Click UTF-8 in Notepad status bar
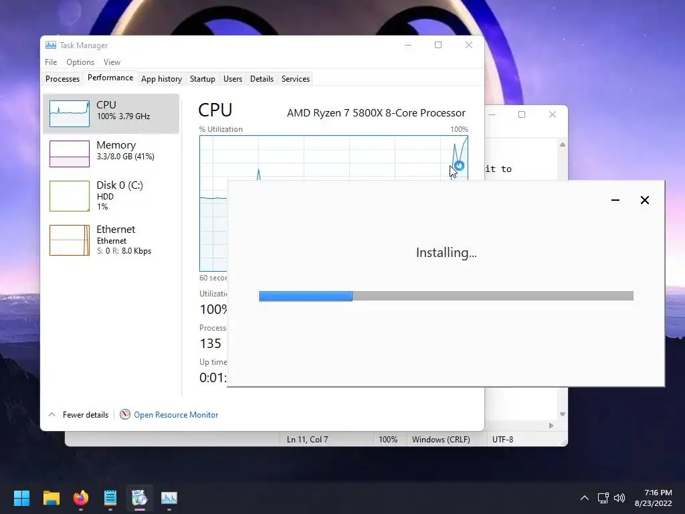 click(502, 439)
